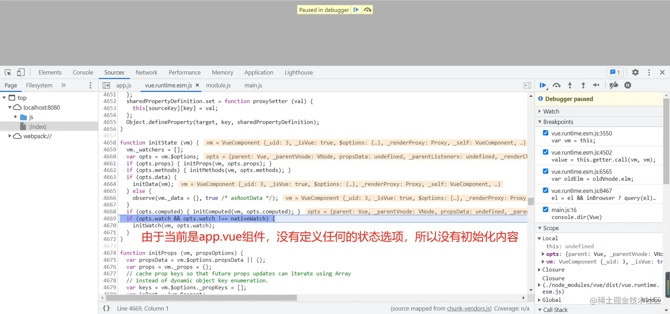Viewport: 670px width, 314px height.
Task: Click the Step debugger arrow
Action: 596,85
